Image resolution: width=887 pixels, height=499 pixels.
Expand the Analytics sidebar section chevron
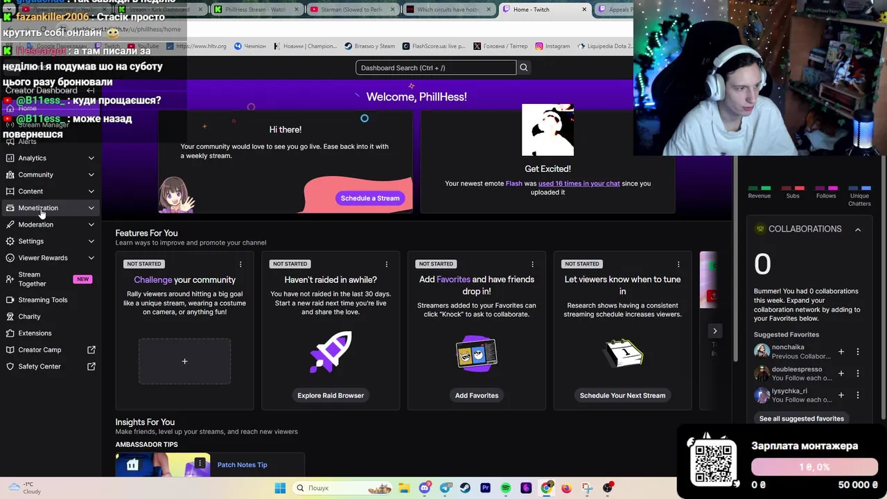[x=91, y=158]
